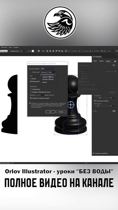The image size is (118, 210).
Task: Select the Прозрачный background radio button
Action: click(x=31, y=81)
